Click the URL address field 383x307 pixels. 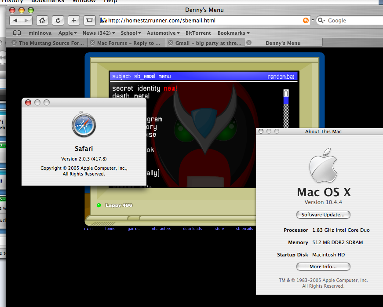[x=204, y=21]
